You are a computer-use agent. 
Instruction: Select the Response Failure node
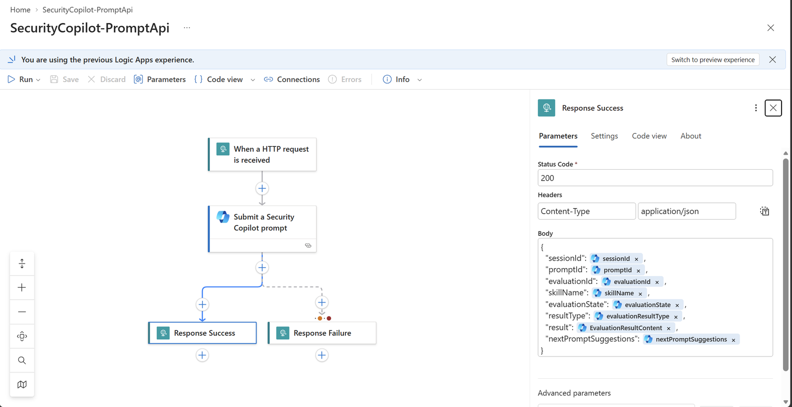[x=322, y=333]
